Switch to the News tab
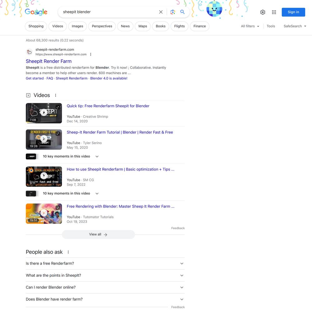The width and height of the screenshot is (312, 312). point(125,26)
